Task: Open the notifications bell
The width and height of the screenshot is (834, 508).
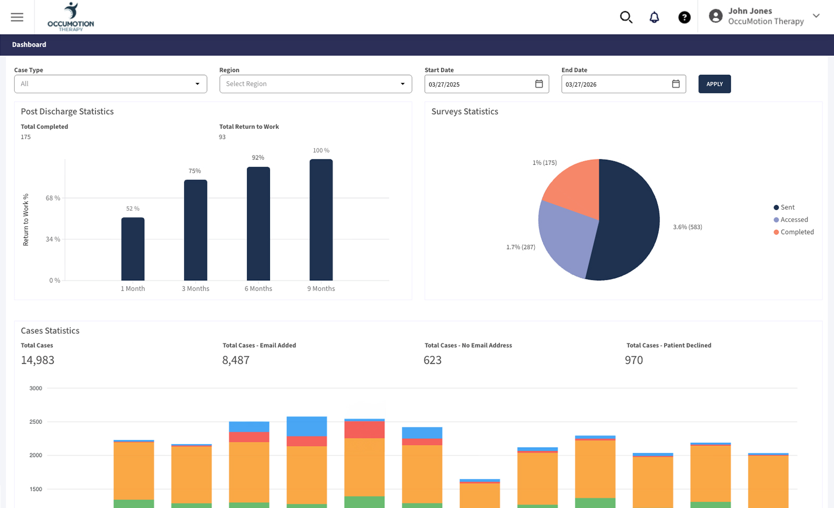Action: [x=654, y=17]
